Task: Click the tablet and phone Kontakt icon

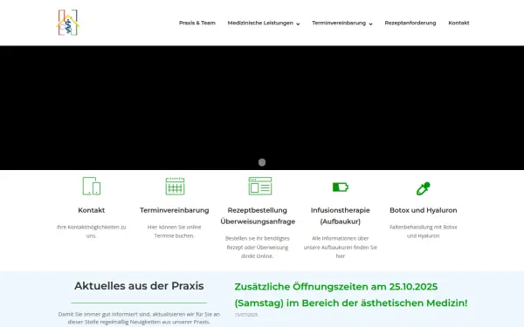Action: 92,186
